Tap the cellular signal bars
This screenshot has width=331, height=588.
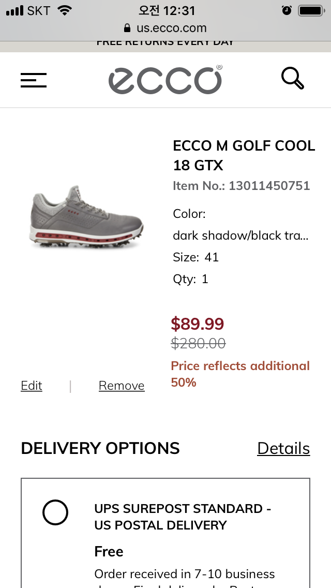pos(14,10)
